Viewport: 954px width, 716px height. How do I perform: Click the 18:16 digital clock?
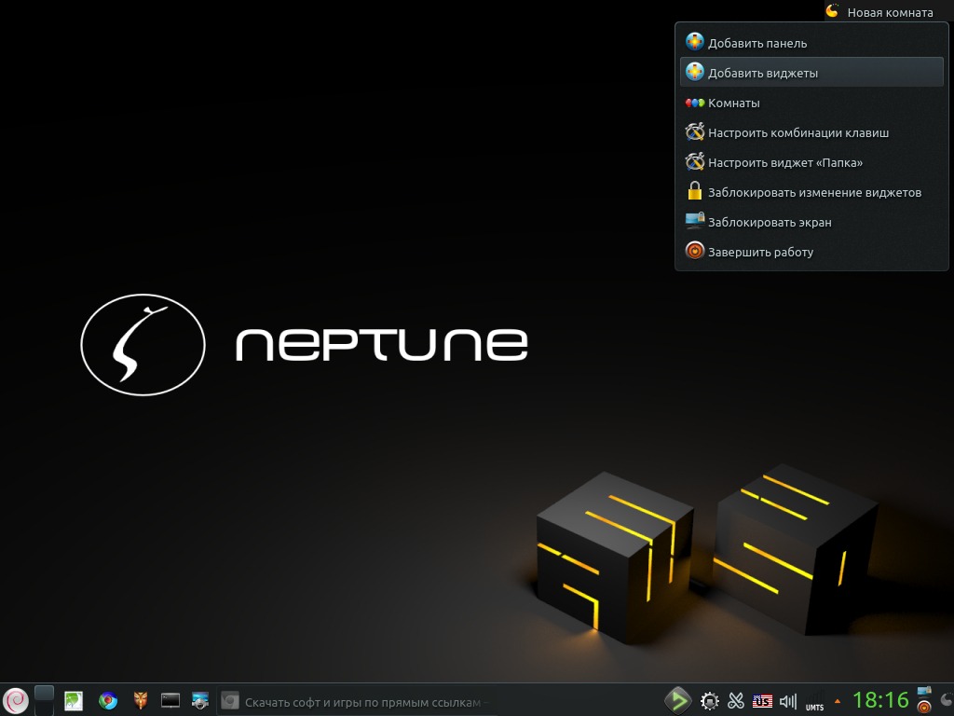tap(880, 701)
